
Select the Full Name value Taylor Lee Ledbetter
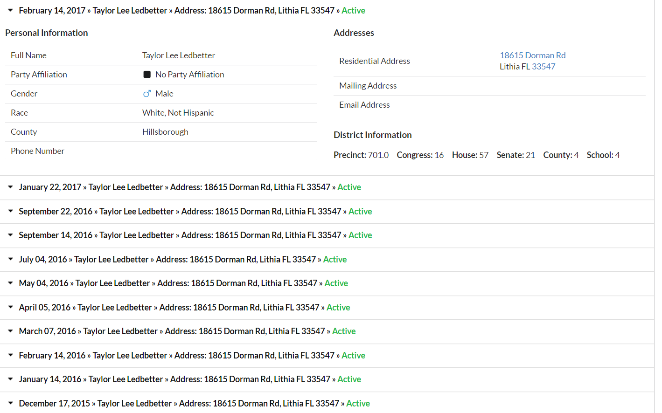179,55
